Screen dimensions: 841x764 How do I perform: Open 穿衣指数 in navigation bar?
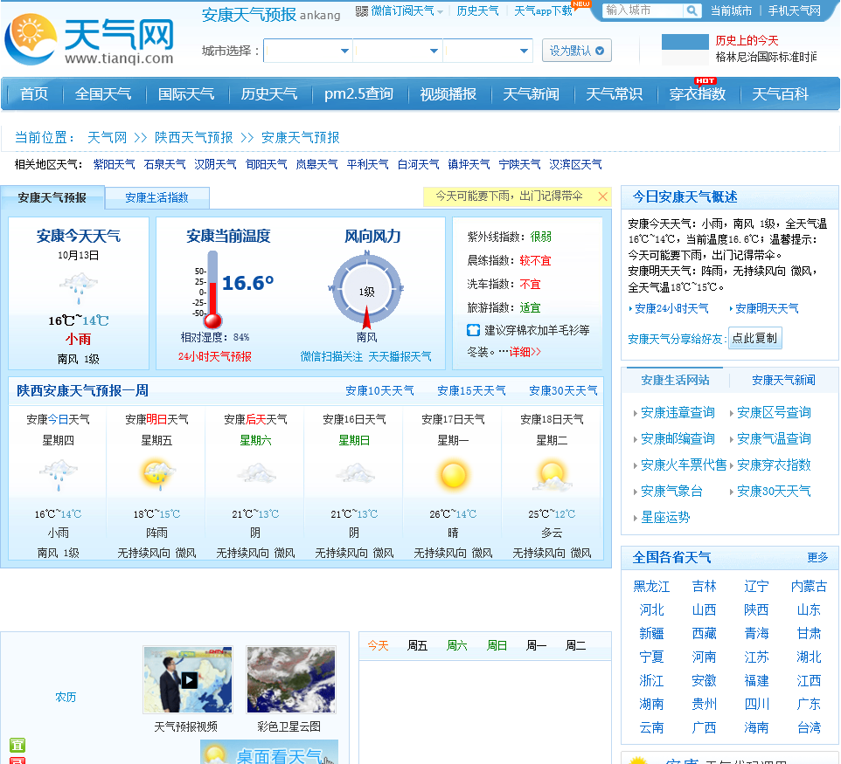pos(698,94)
